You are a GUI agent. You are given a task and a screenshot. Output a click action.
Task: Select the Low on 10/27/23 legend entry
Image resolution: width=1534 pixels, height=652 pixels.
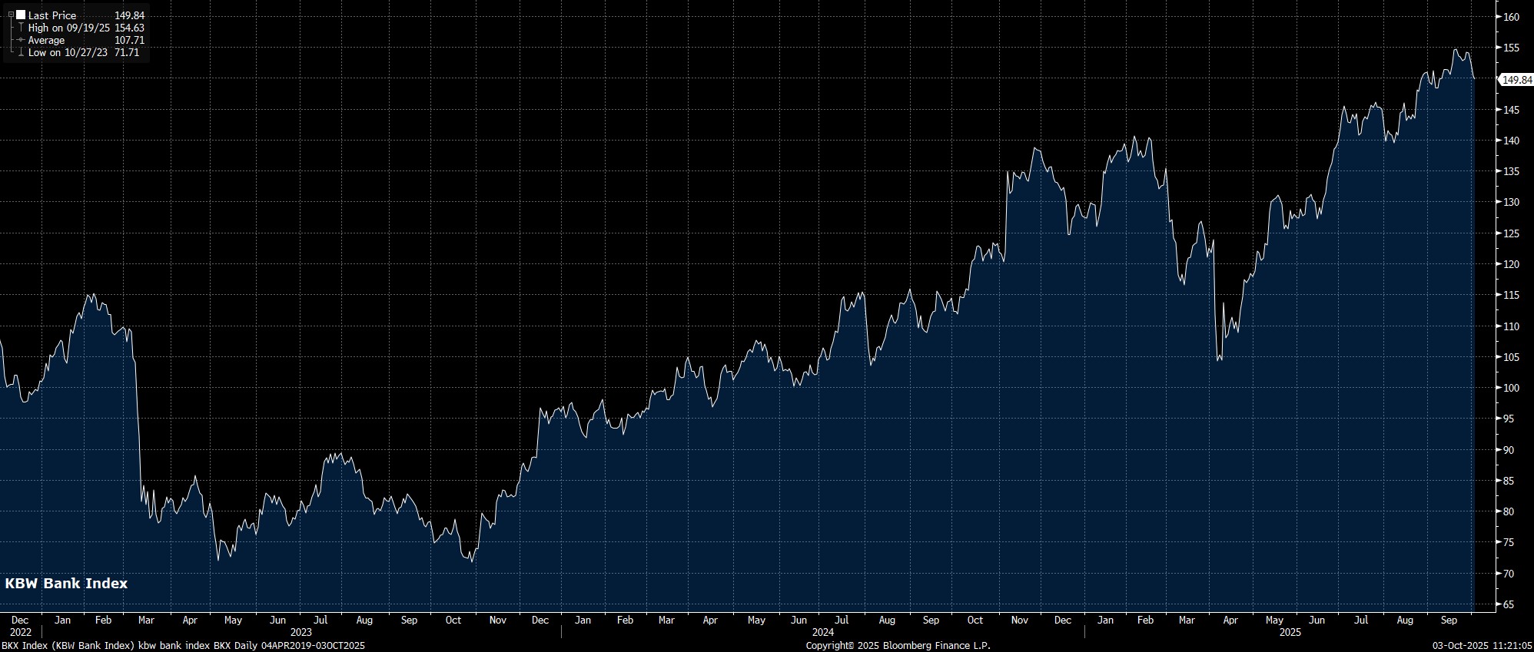pyautogui.click(x=68, y=52)
